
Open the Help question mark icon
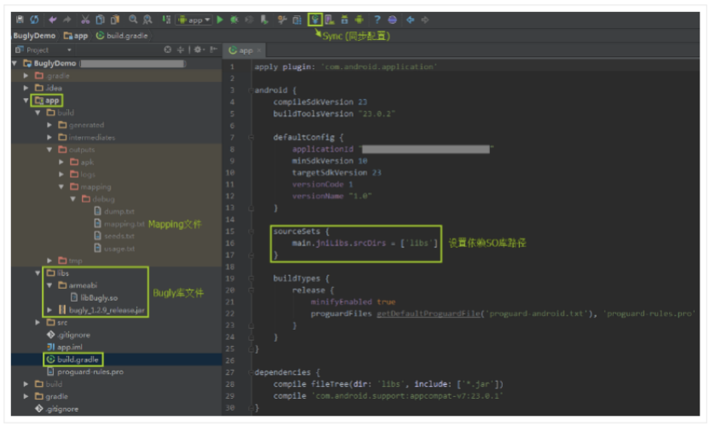tap(377, 19)
